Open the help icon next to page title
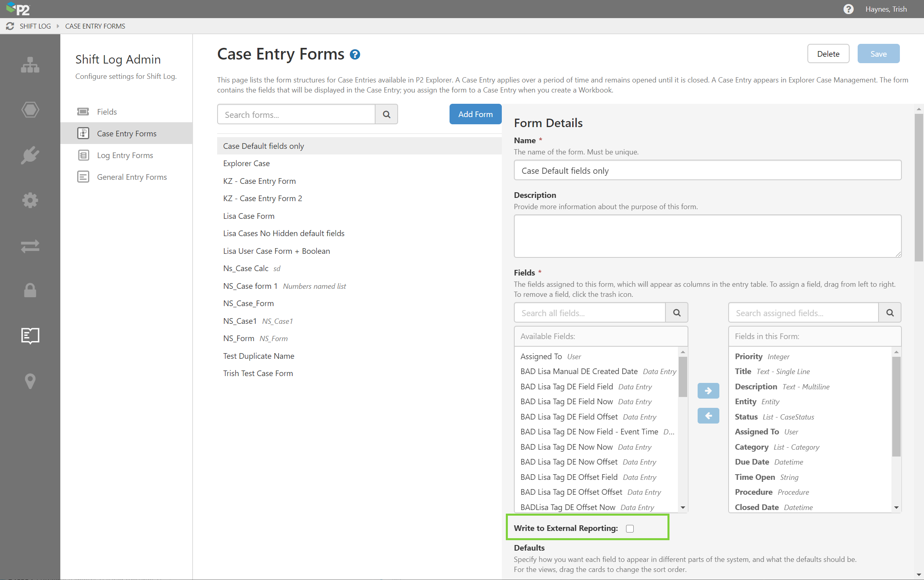This screenshot has height=580, width=924. [x=355, y=54]
